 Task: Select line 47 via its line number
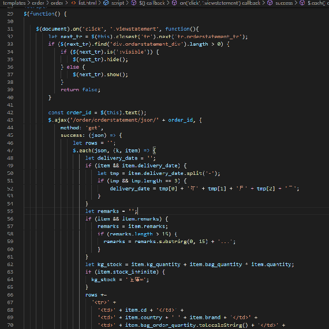pos(10,151)
